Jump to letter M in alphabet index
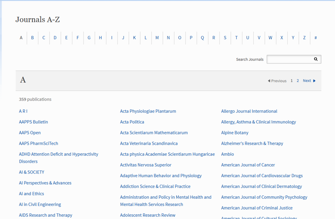 tap(157, 38)
